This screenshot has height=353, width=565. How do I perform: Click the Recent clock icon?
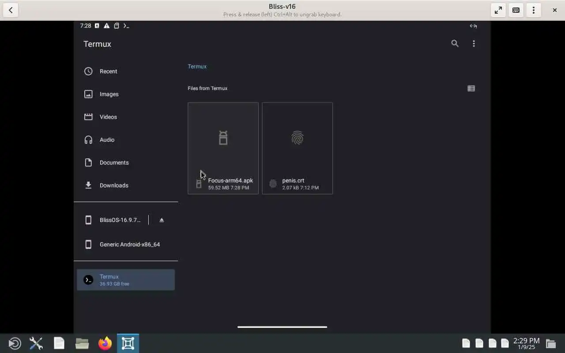coord(88,71)
